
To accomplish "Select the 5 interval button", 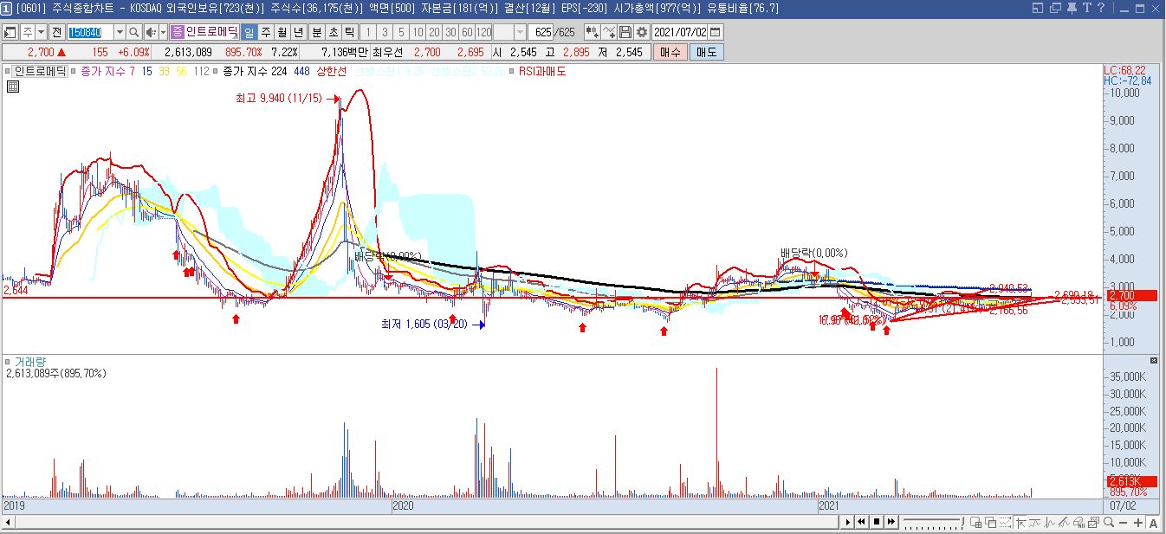I will 401,32.
